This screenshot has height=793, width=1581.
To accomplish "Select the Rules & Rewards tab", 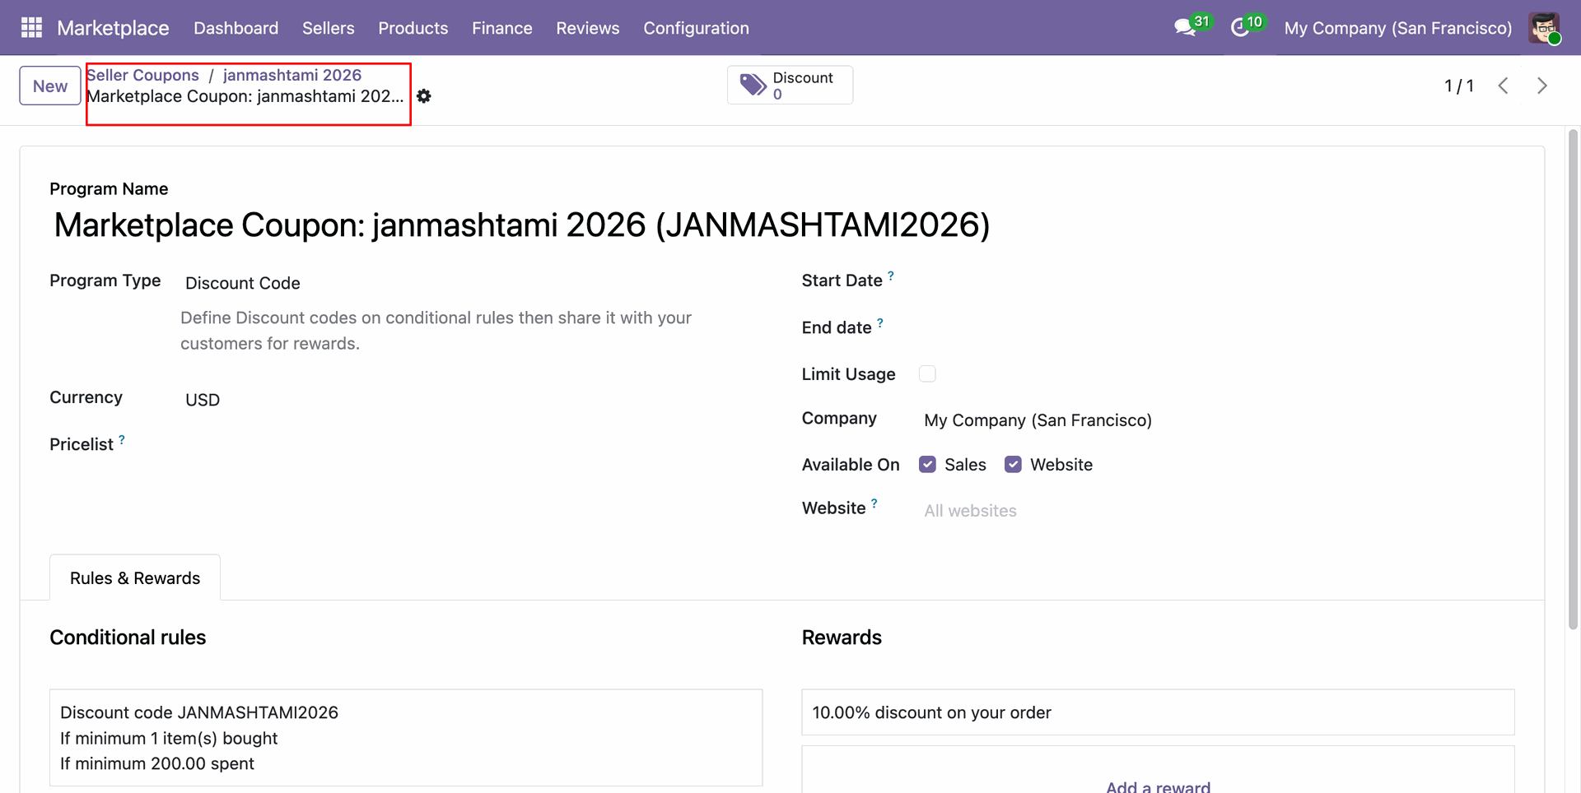I will click(135, 578).
